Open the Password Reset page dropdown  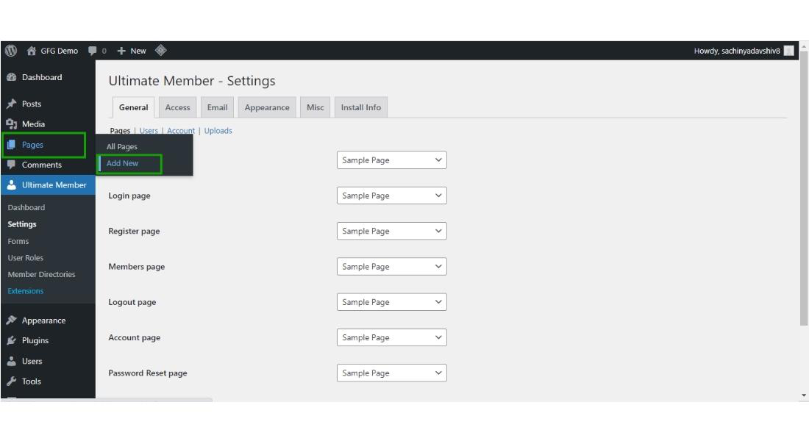(x=391, y=373)
